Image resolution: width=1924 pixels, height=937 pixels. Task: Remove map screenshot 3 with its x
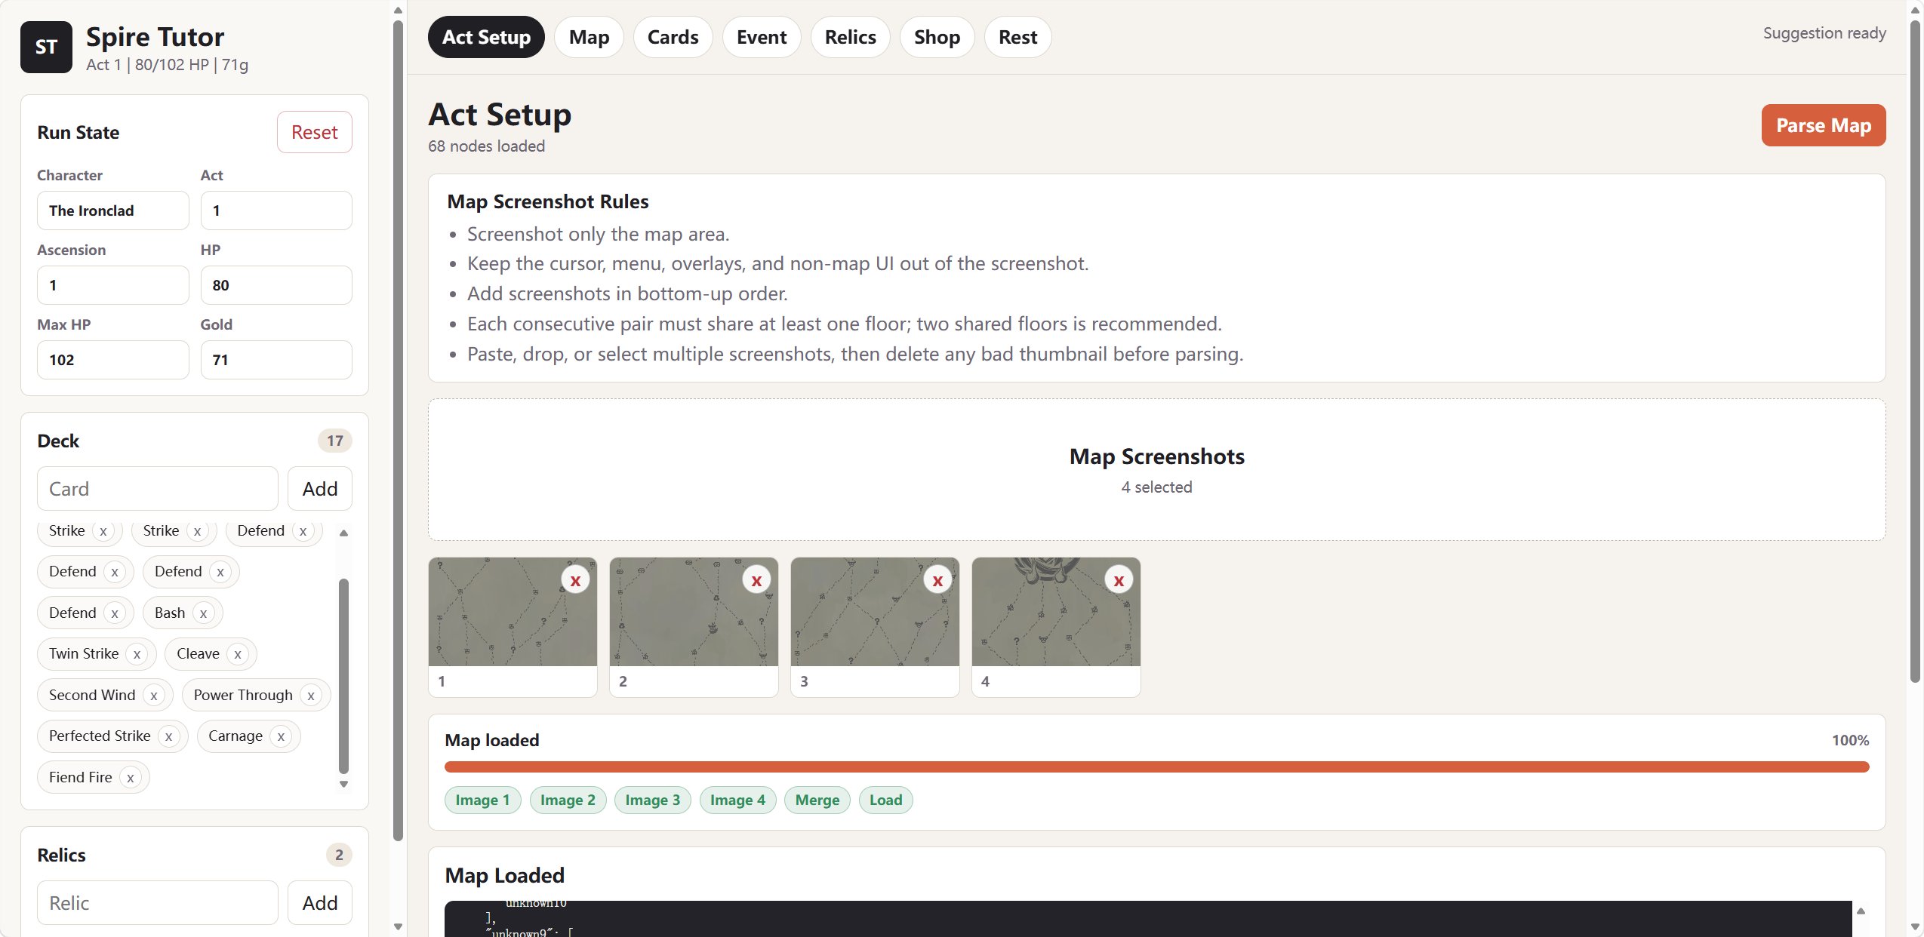tap(937, 580)
